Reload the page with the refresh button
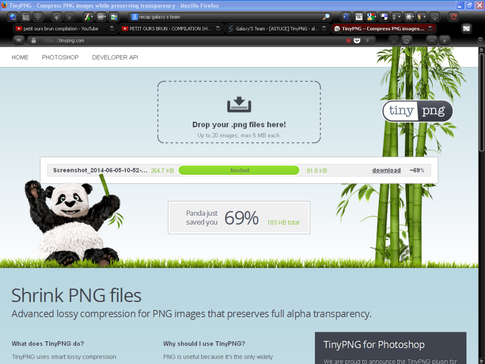The width and height of the screenshot is (485, 364). pos(406,41)
